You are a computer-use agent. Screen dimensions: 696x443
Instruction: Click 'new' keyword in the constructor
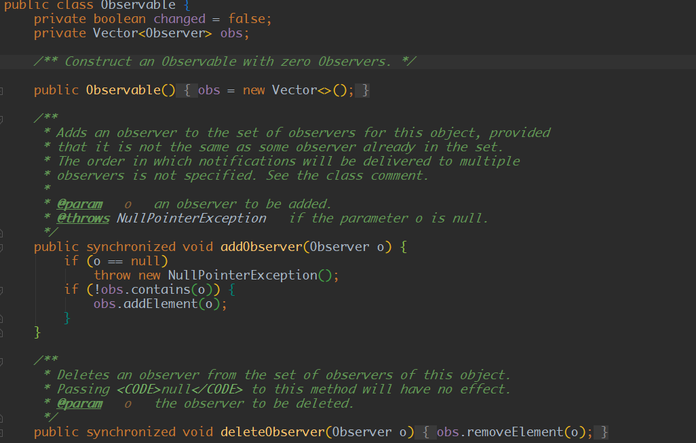point(254,90)
